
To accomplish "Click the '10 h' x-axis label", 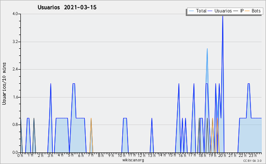I will (121, 156).
